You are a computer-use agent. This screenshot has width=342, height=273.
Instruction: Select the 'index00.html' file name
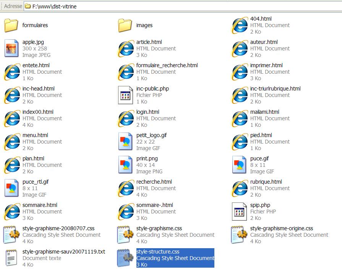[38, 112]
